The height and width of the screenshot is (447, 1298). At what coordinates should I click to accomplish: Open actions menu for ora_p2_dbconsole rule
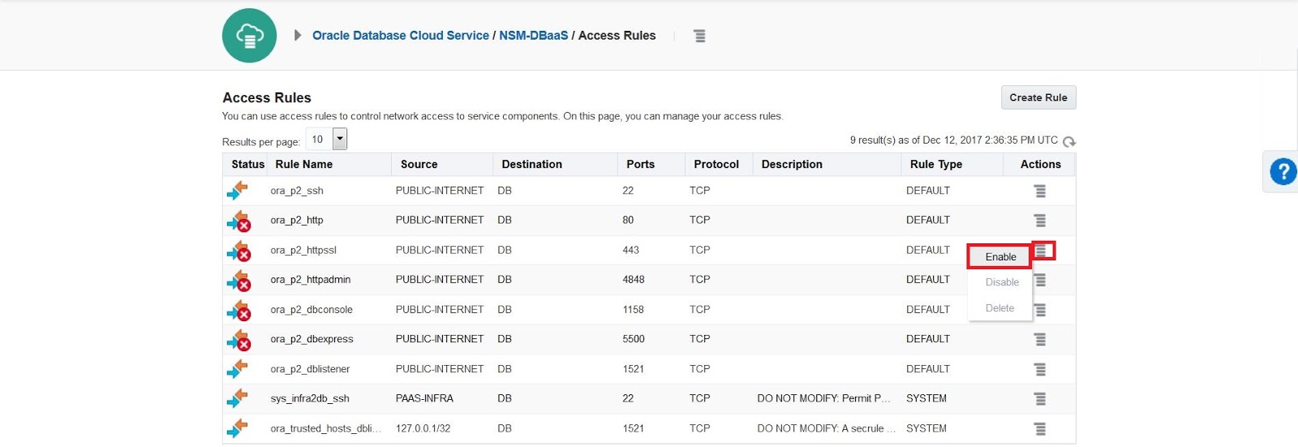coord(1040,310)
